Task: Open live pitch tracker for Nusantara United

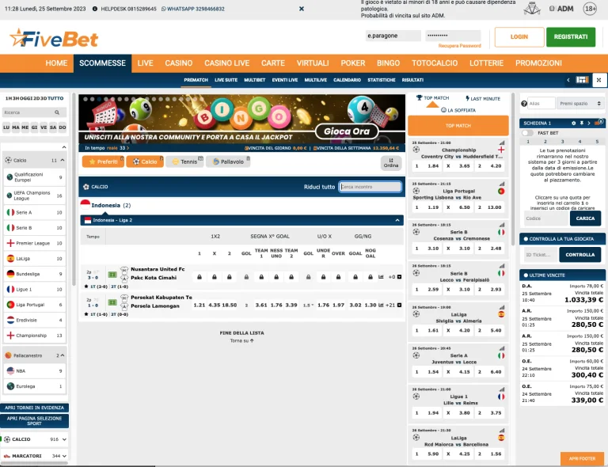Action: (x=112, y=275)
